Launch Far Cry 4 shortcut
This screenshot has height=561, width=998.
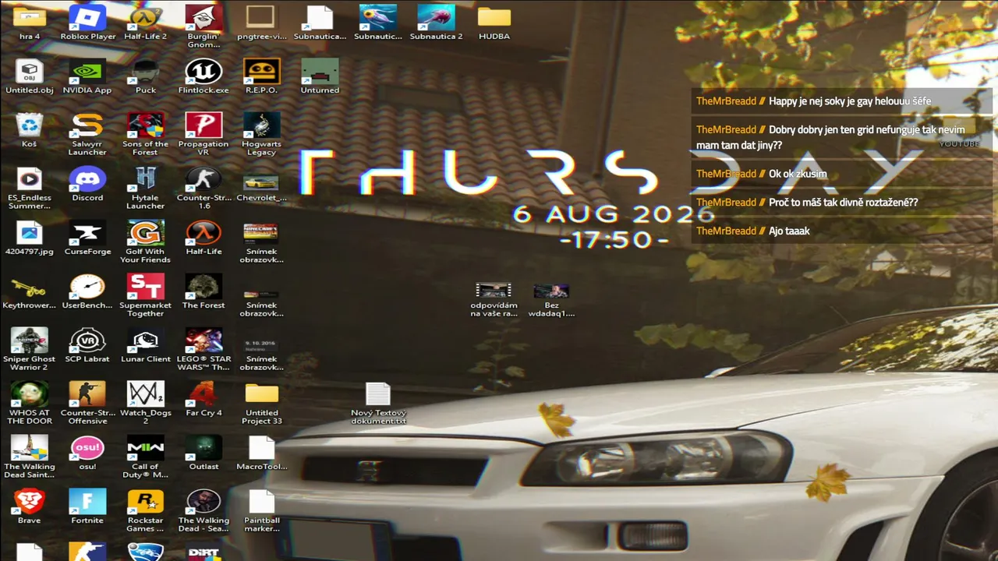point(203,399)
